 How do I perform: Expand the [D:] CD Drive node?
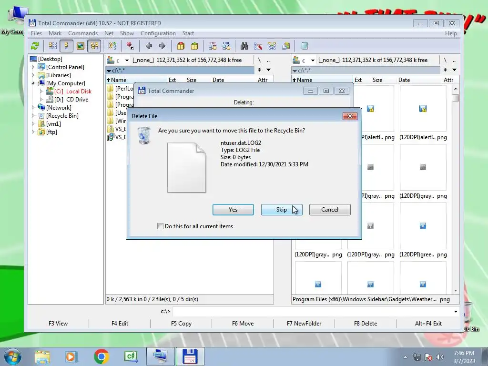point(41,99)
